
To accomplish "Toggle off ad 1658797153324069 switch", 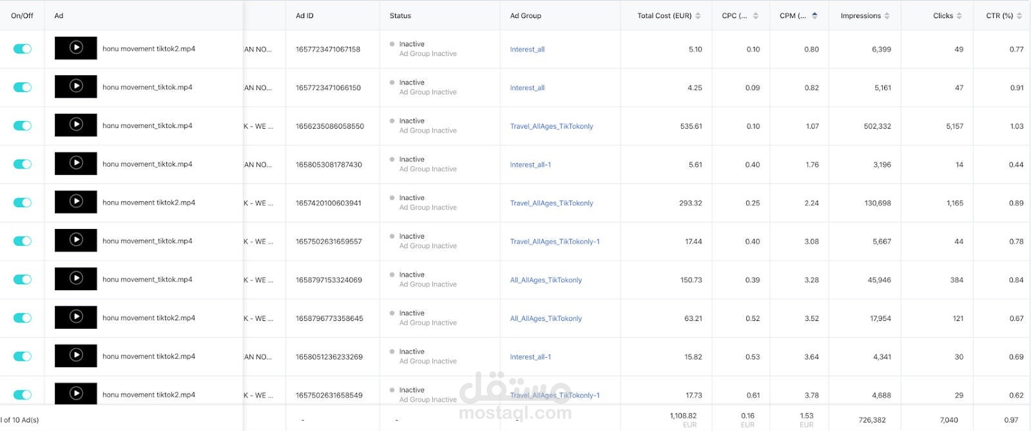I will click(x=23, y=279).
